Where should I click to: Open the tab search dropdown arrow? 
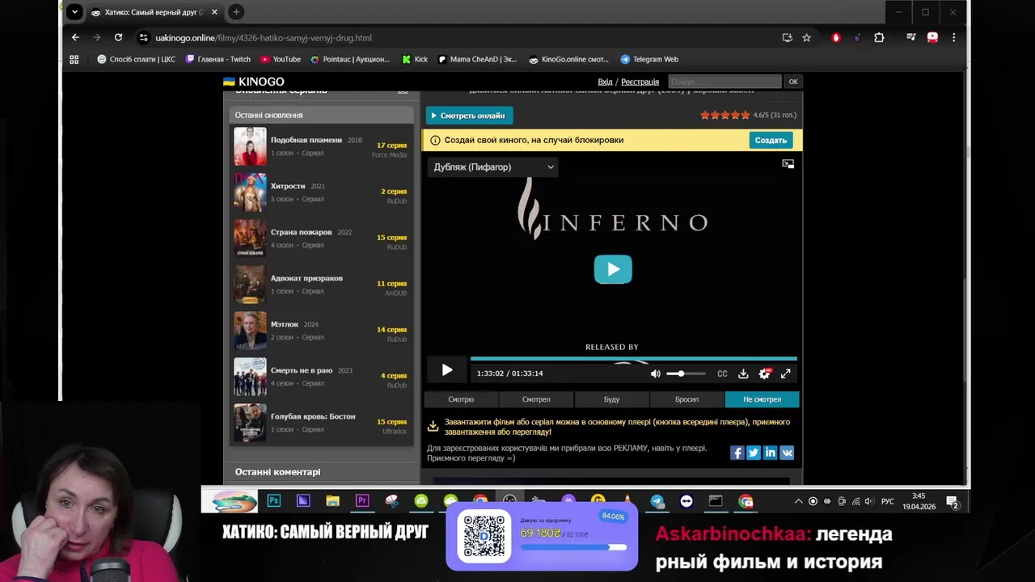(x=74, y=12)
